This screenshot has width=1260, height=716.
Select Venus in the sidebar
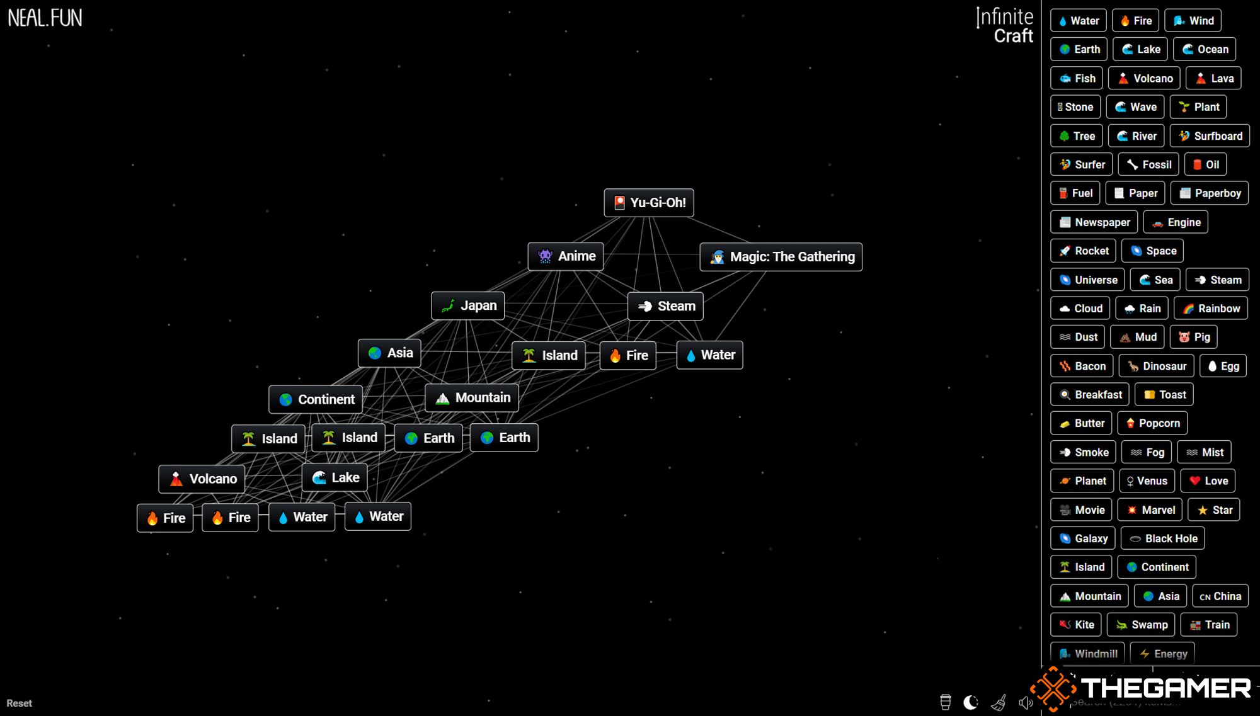pyautogui.click(x=1147, y=481)
